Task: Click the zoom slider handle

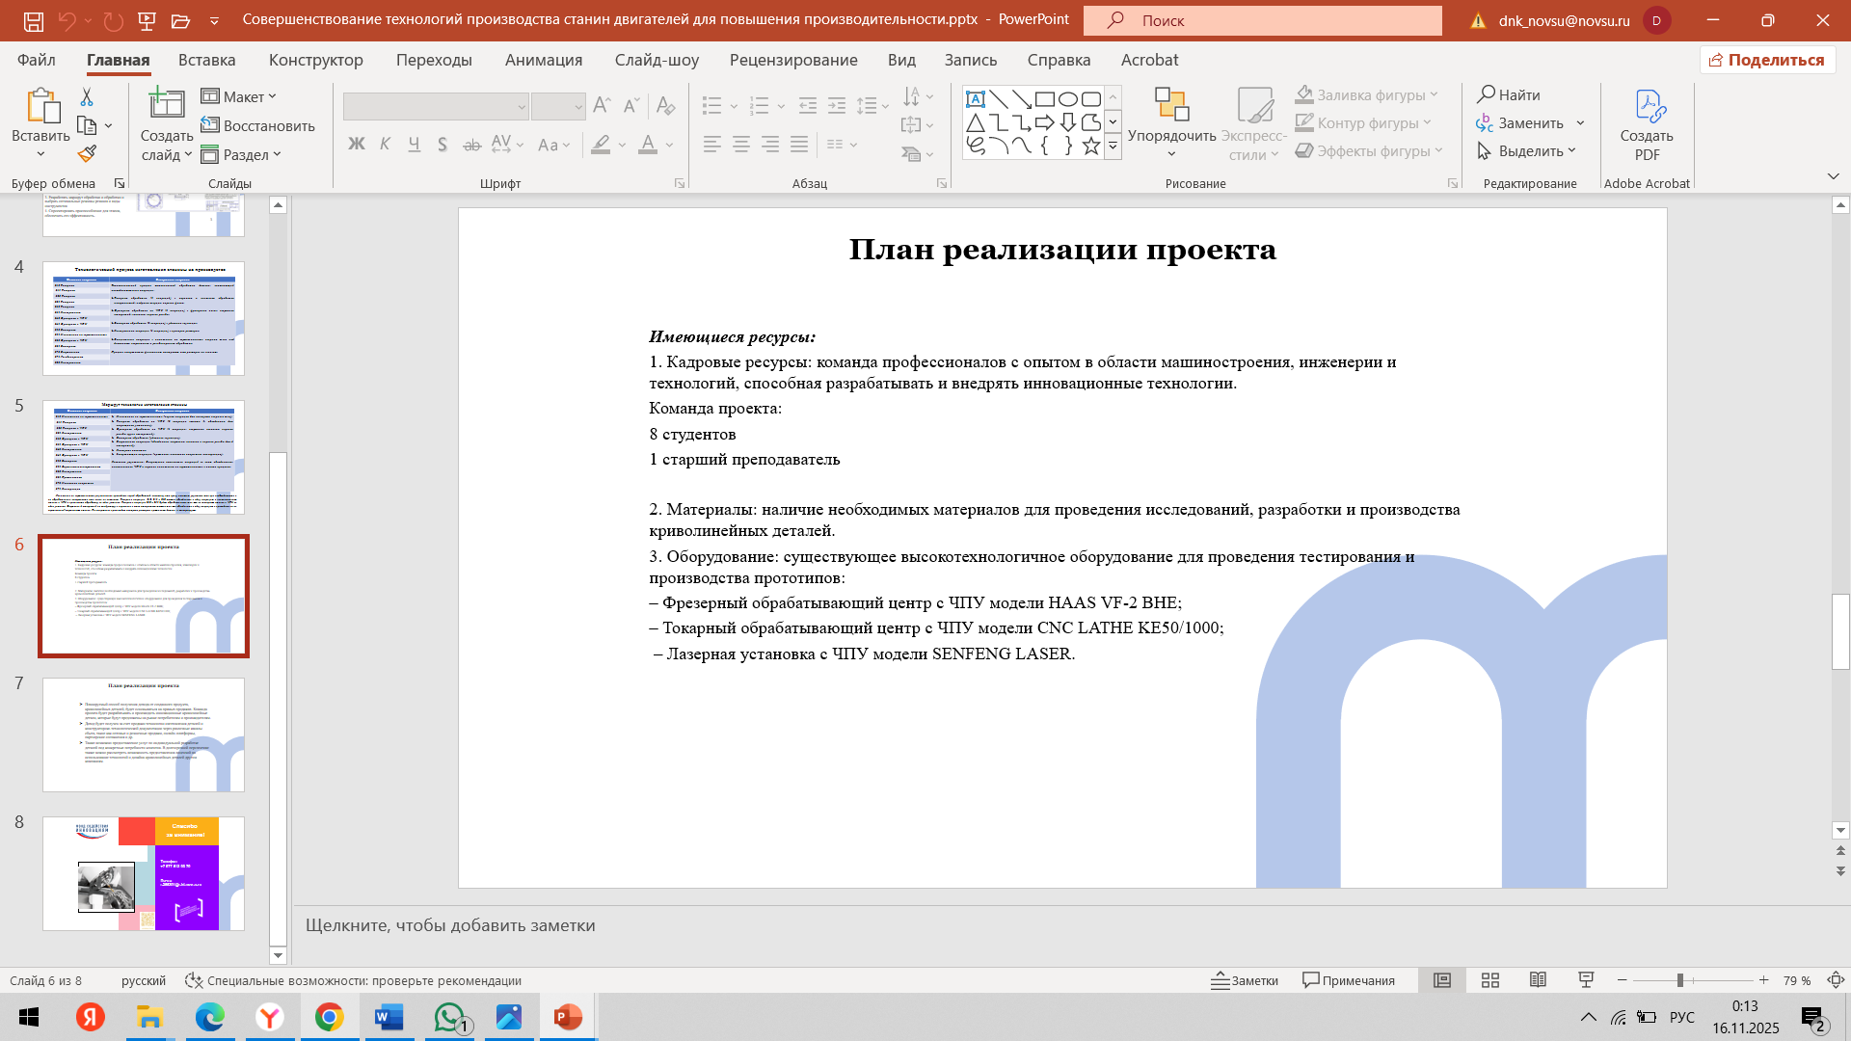Action: (x=1679, y=980)
